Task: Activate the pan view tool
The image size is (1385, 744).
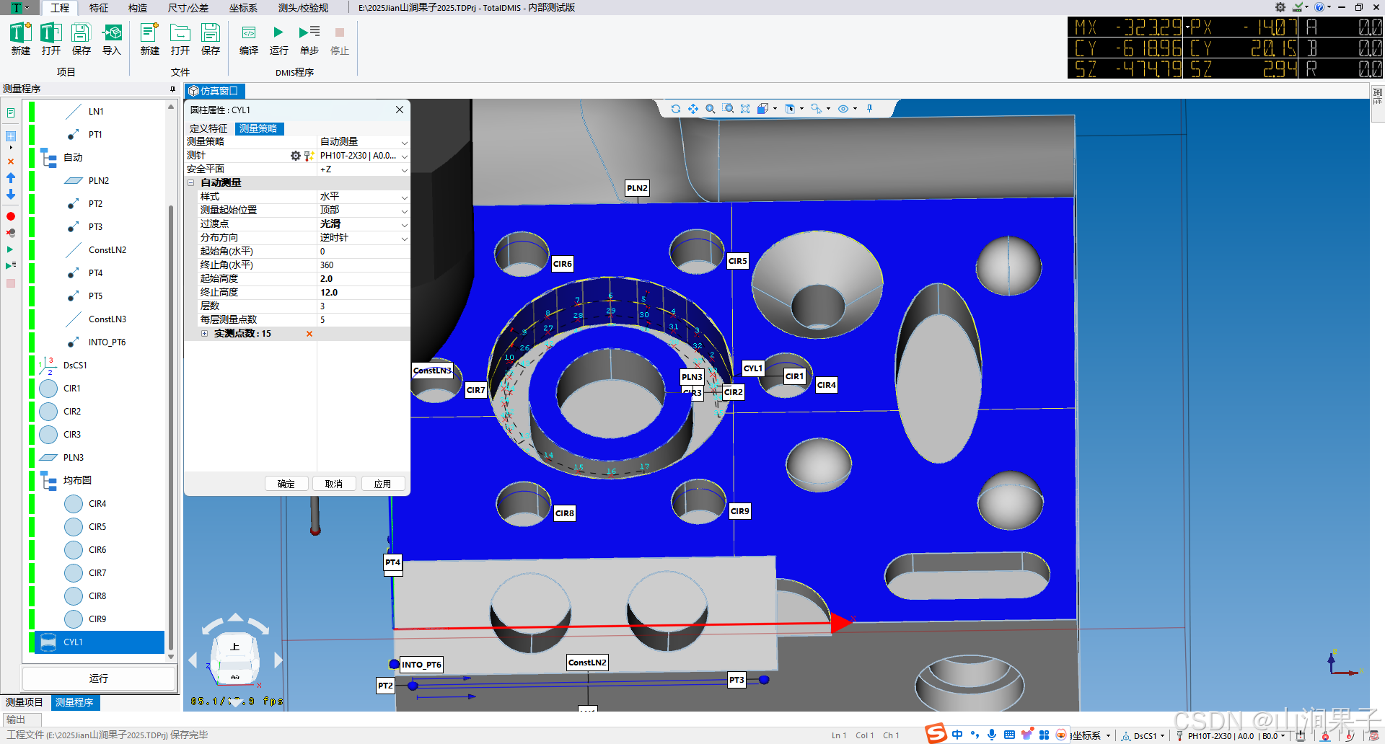Action: tap(692, 109)
